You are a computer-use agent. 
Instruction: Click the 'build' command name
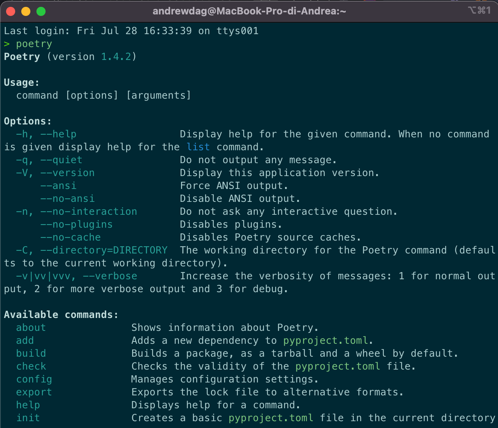point(31,353)
